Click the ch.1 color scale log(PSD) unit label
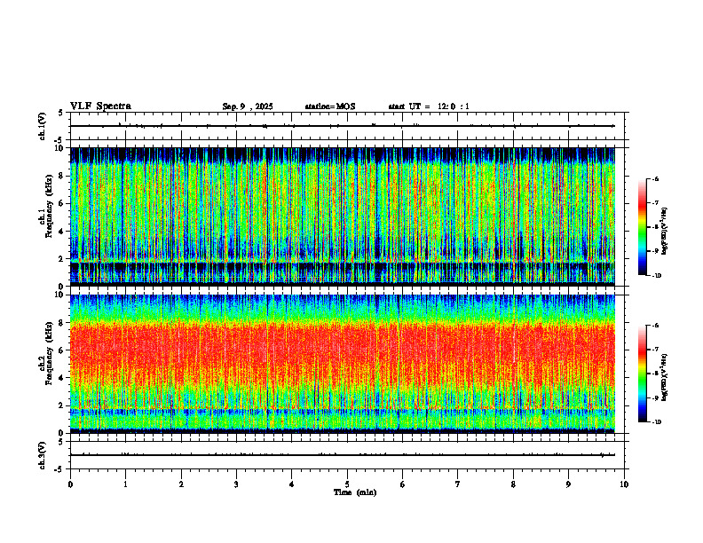Viewport: 703px width, 543px height. pyautogui.click(x=665, y=232)
